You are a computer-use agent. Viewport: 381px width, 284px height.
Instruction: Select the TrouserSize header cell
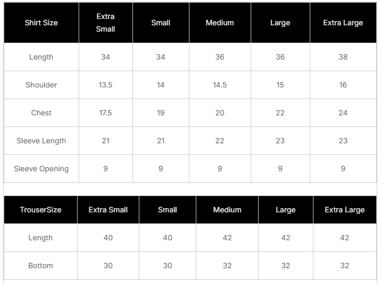(41, 210)
